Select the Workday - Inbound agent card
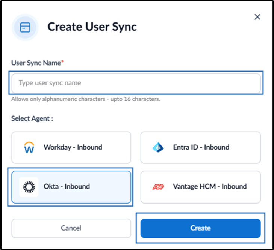The height and width of the screenshot is (250, 274). click(71, 147)
